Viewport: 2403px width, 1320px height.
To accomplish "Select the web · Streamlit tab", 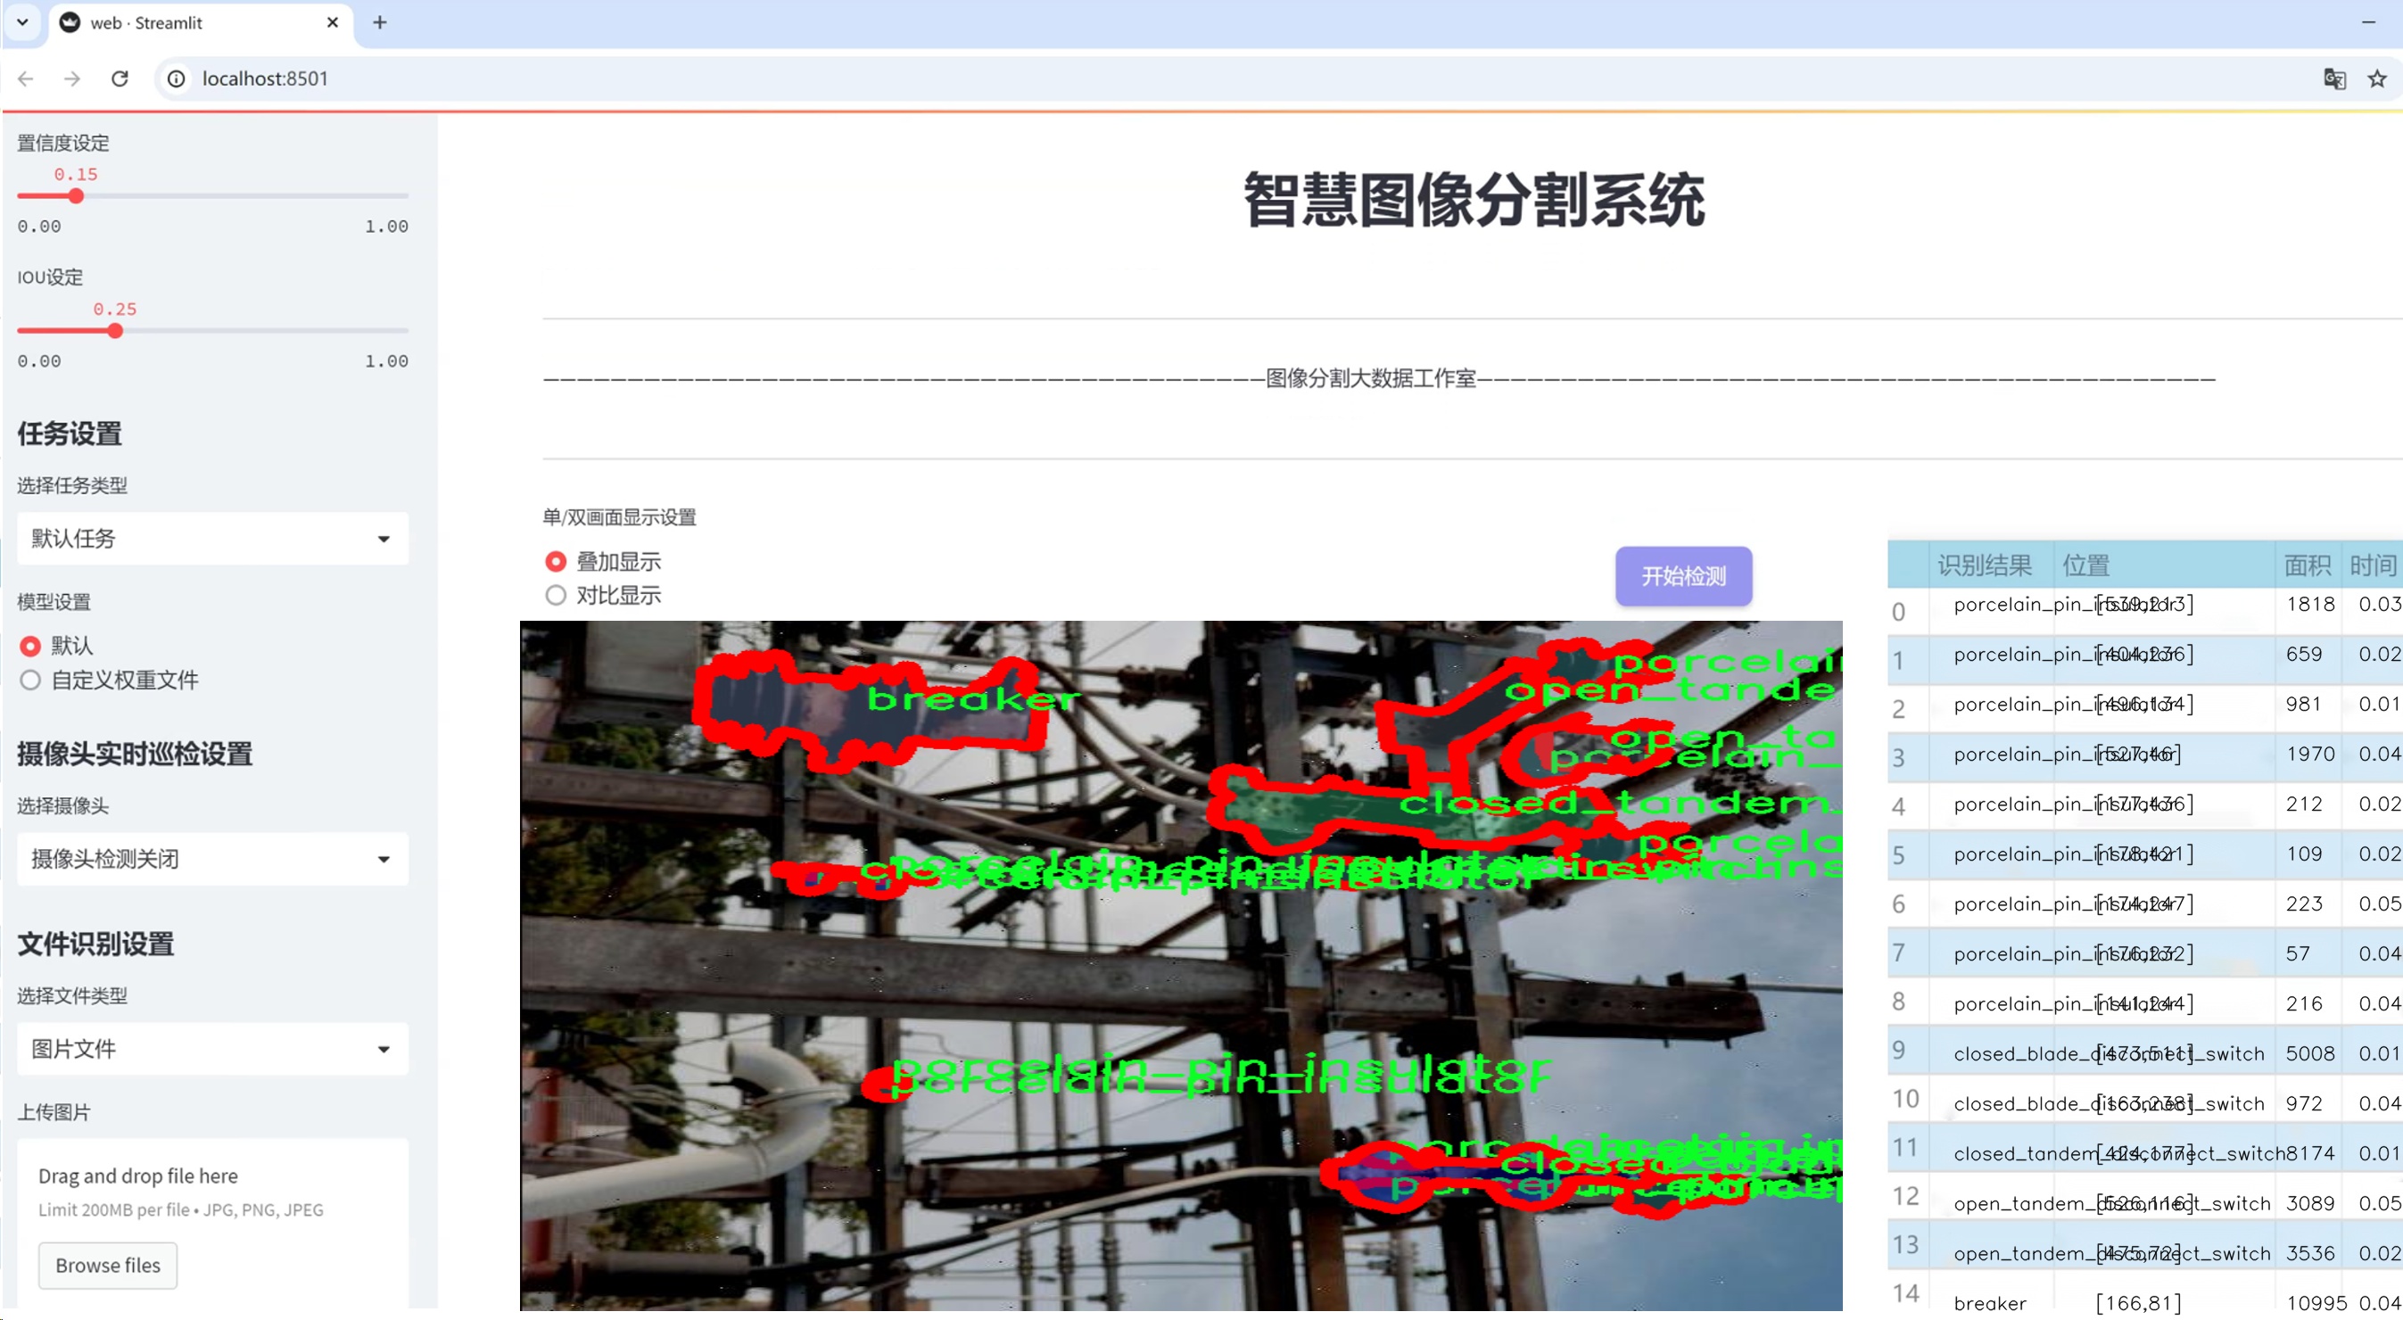I will click(x=201, y=22).
